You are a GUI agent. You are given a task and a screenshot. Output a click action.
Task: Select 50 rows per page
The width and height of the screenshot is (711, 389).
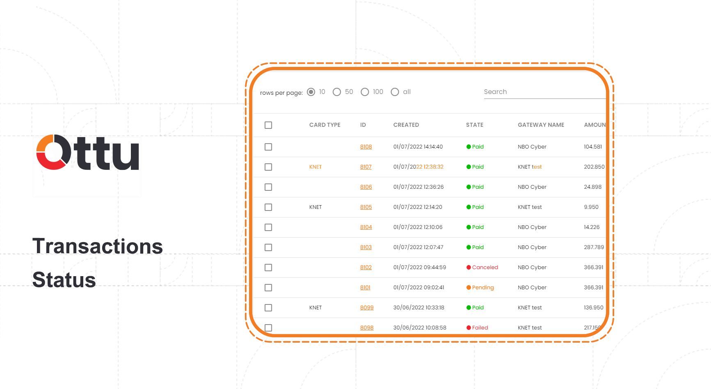tap(337, 92)
